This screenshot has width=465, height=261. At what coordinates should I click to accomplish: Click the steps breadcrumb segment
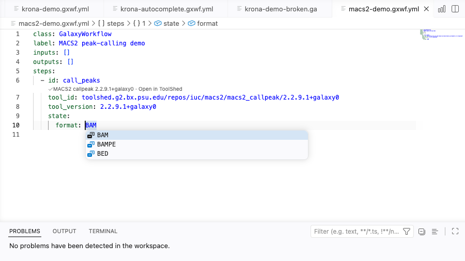[x=115, y=23]
